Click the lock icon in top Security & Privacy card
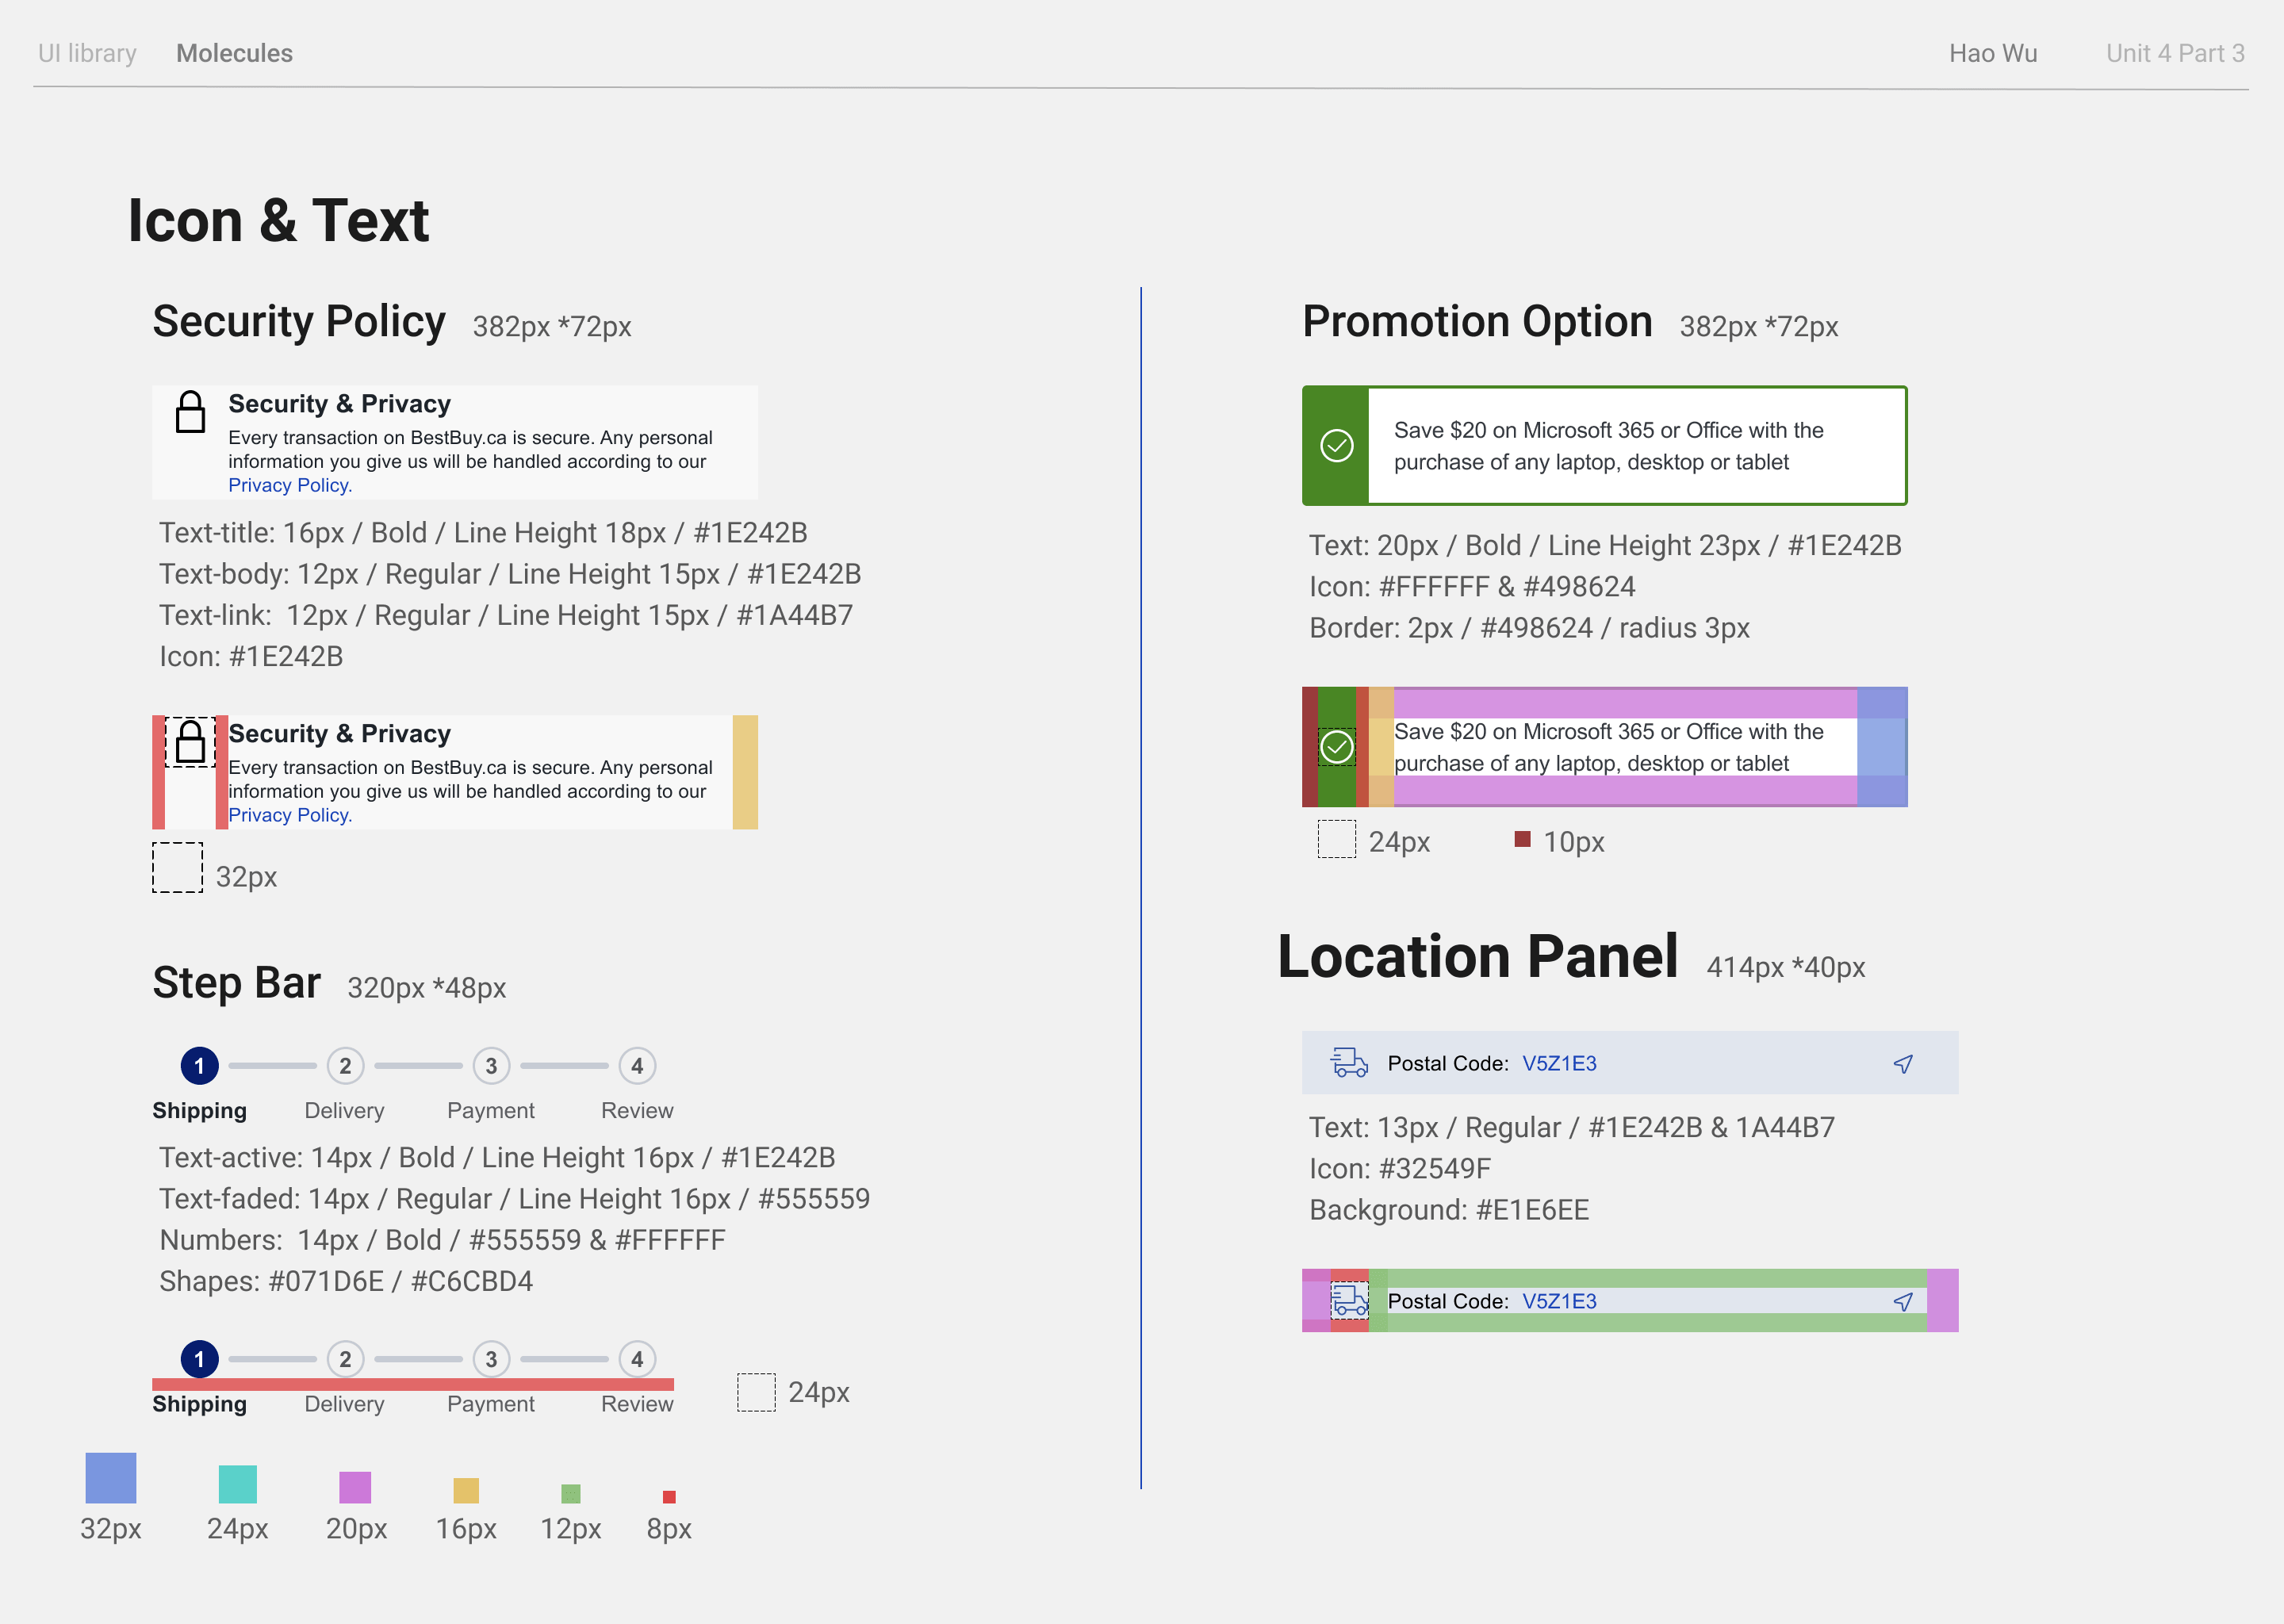The height and width of the screenshot is (1624, 2284). click(x=190, y=412)
